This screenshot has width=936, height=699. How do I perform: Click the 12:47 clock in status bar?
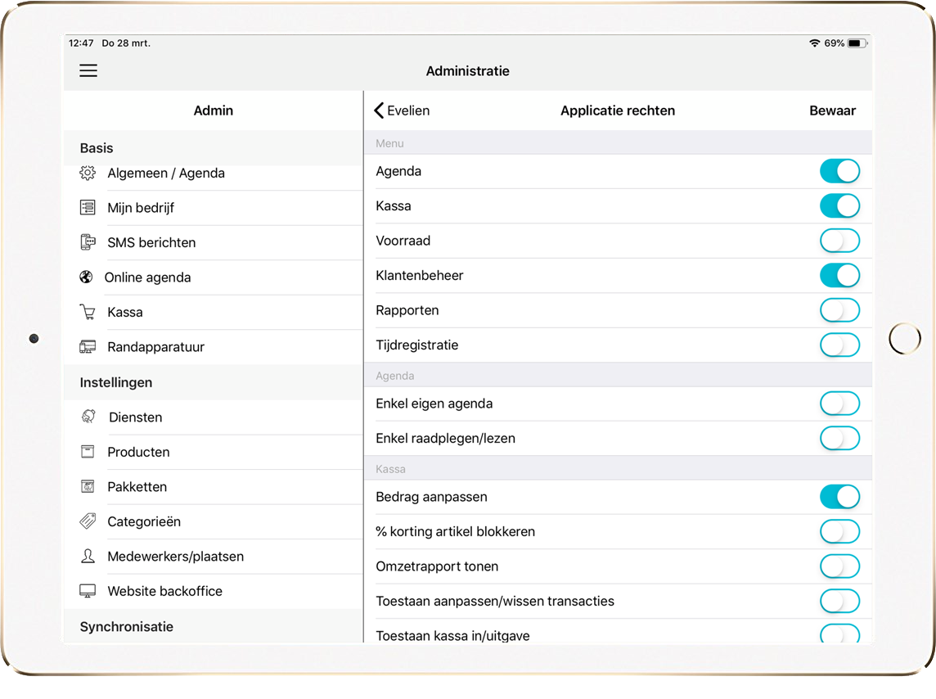pyautogui.click(x=81, y=43)
